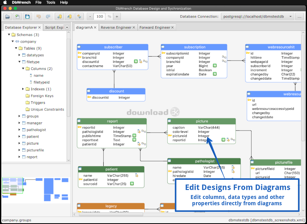Toggle the N badge on picture reportid row
Screen dimensions: 307x224
pos(223,140)
